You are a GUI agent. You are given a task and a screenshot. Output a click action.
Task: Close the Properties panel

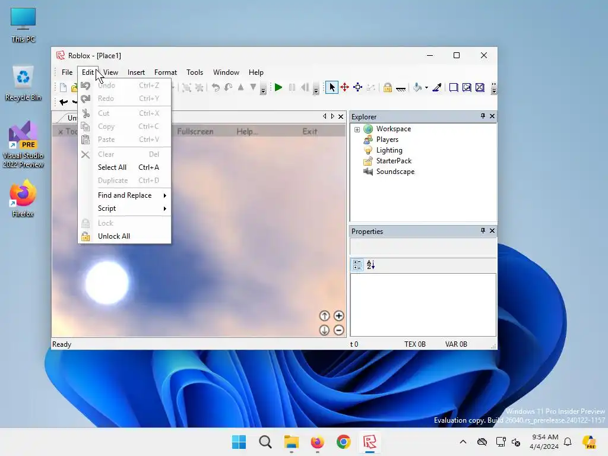pos(492,231)
